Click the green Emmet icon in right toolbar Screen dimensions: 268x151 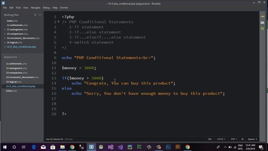point(263,29)
